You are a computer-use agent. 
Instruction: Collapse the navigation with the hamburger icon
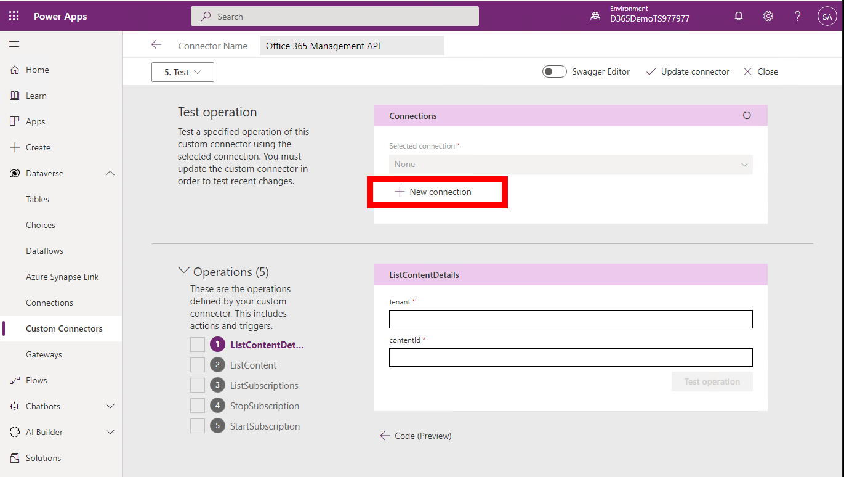tap(14, 44)
